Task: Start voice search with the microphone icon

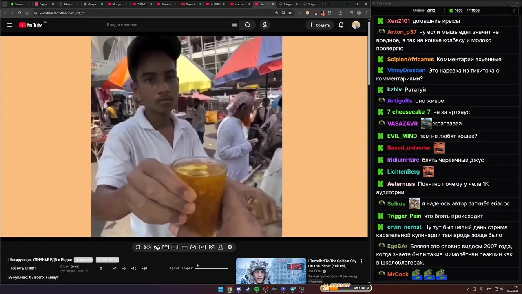Action: click(265, 25)
